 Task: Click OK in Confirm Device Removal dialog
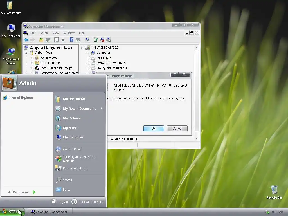tap(154, 128)
